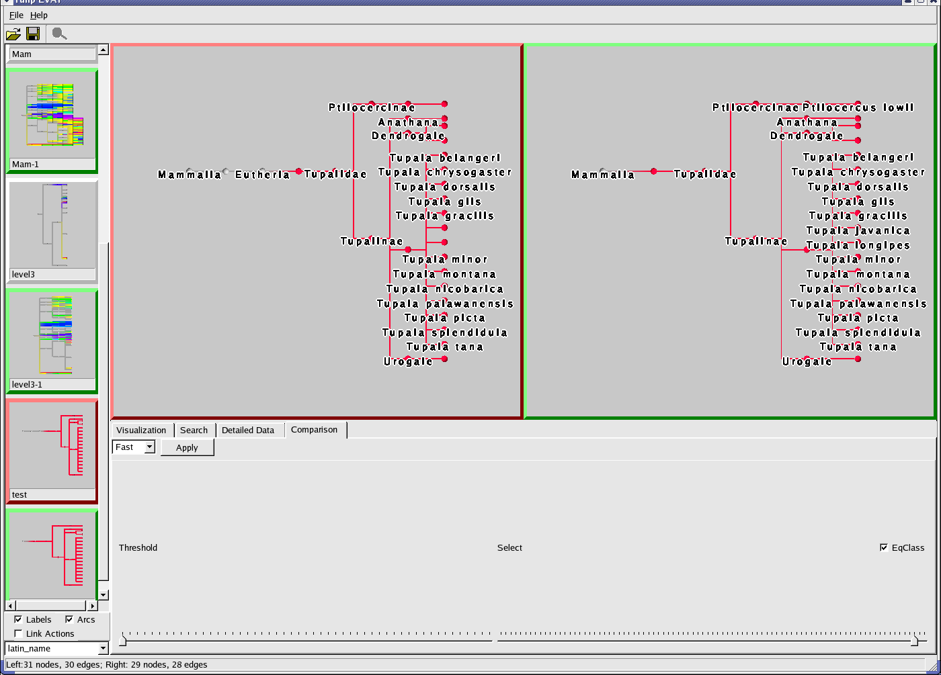Viewport: 941px width, 675px height.
Task: Click Tupaiidae node in left graph
Action: click(335, 174)
